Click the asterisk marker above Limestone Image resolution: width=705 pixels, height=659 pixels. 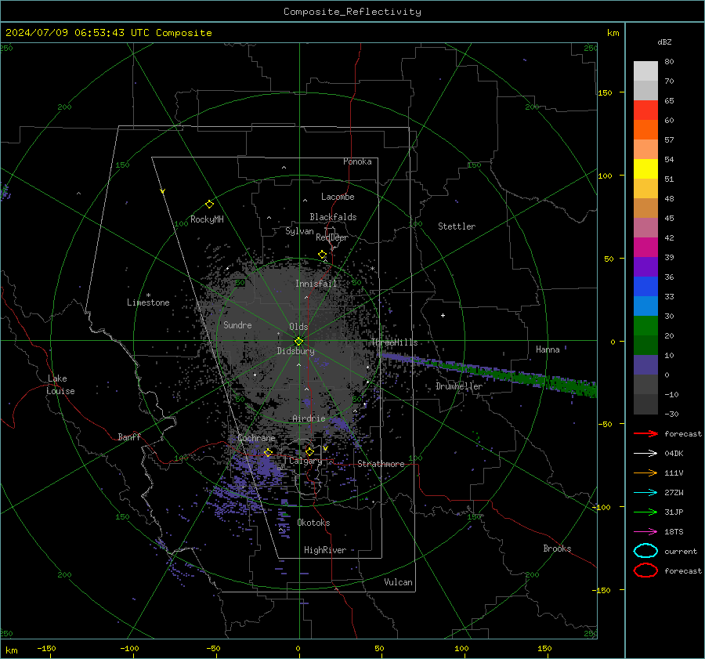tap(148, 295)
